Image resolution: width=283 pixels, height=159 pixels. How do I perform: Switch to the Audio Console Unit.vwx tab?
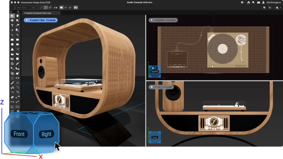click(x=38, y=13)
